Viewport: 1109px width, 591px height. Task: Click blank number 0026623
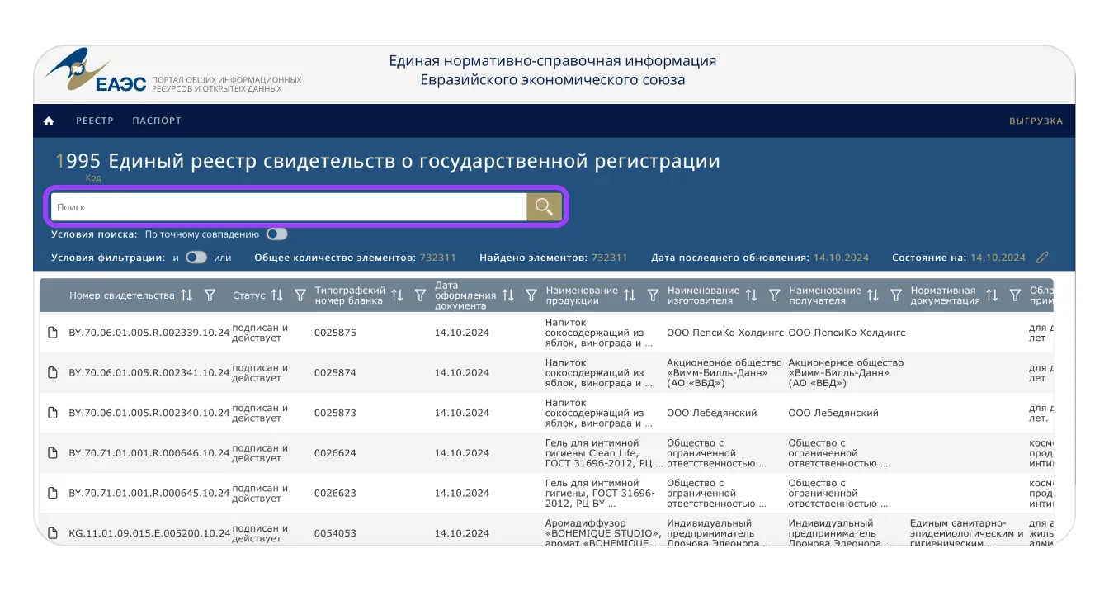pos(335,494)
